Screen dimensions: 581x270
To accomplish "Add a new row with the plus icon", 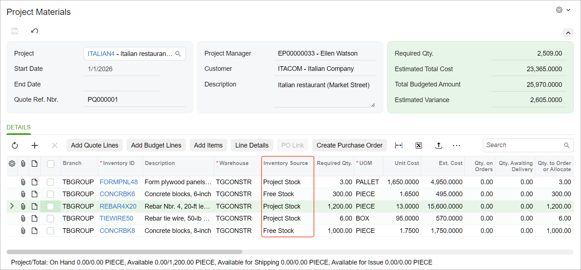I will 35,145.
